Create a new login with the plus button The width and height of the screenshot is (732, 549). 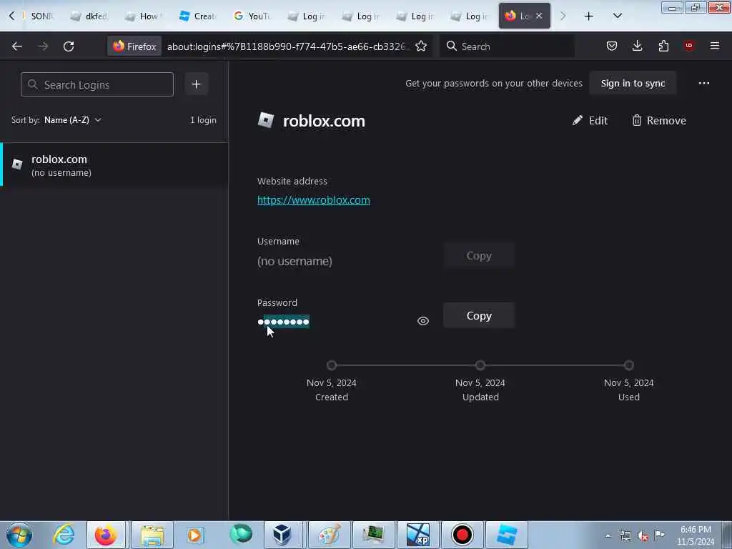coord(196,84)
